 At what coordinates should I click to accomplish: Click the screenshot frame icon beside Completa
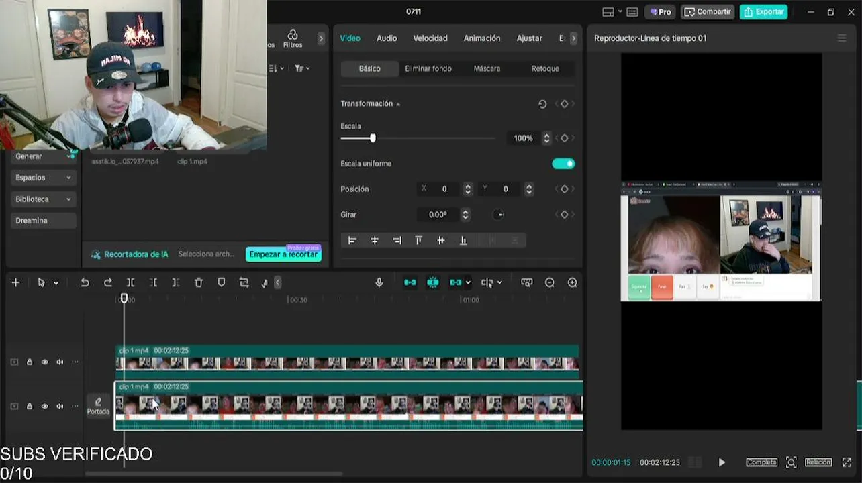click(x=791, y=462)
